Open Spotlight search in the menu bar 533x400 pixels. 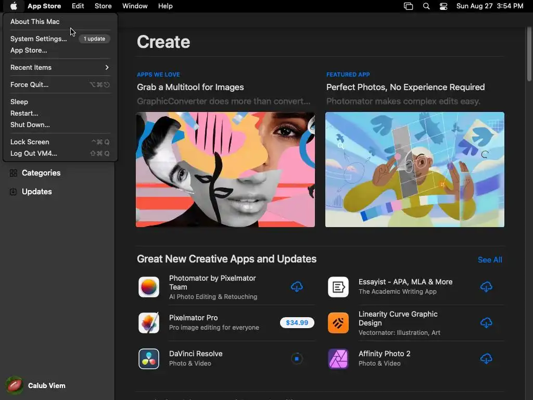(426, 6)
